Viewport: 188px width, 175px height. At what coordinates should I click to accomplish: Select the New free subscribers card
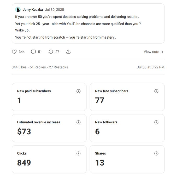pos(127,97)
